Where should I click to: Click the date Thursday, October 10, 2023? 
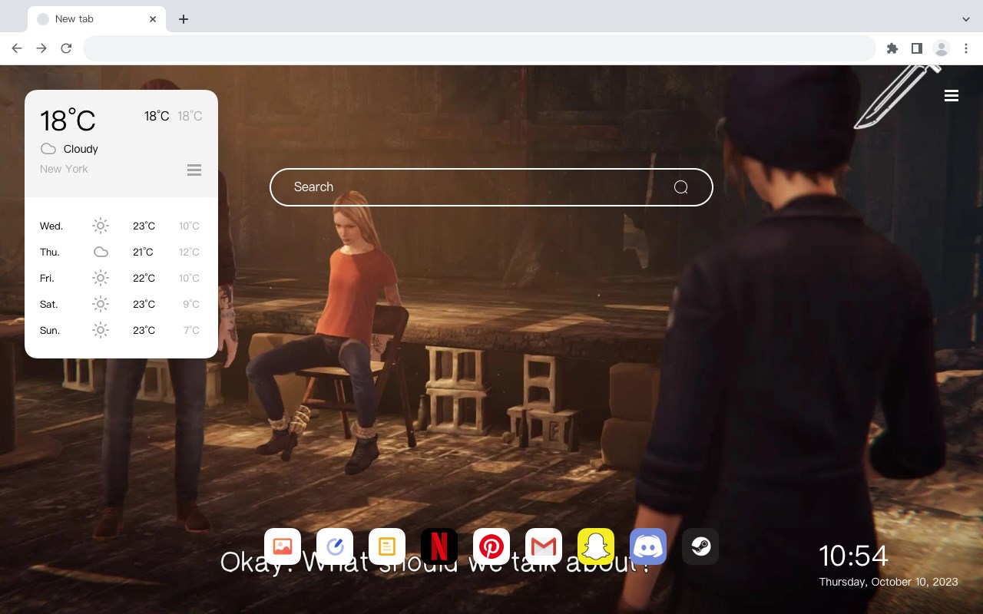(889, 582)
